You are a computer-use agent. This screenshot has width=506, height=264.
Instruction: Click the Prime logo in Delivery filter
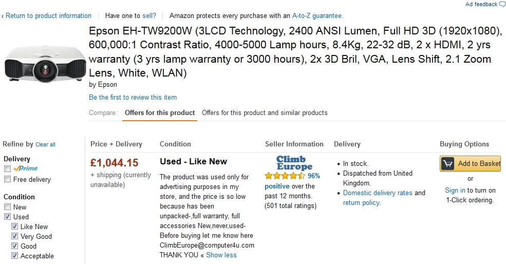point(26,168)
